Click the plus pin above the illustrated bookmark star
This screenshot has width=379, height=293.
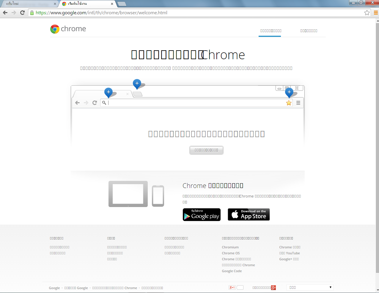coord(289,93)
